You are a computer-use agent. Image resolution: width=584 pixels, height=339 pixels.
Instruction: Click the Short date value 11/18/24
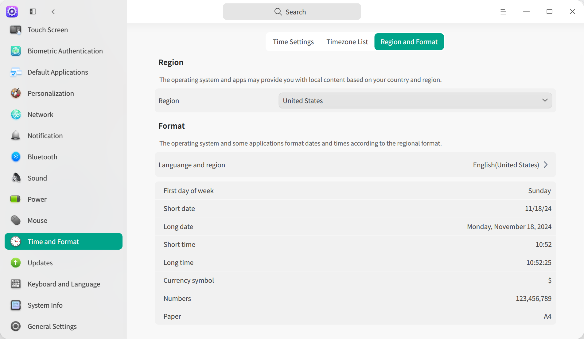(538, 208)
